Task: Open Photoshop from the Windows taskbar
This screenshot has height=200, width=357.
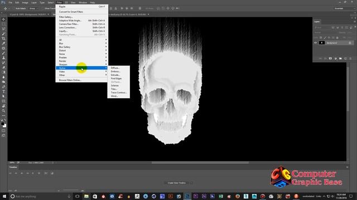Action: (x=187, y=196)
